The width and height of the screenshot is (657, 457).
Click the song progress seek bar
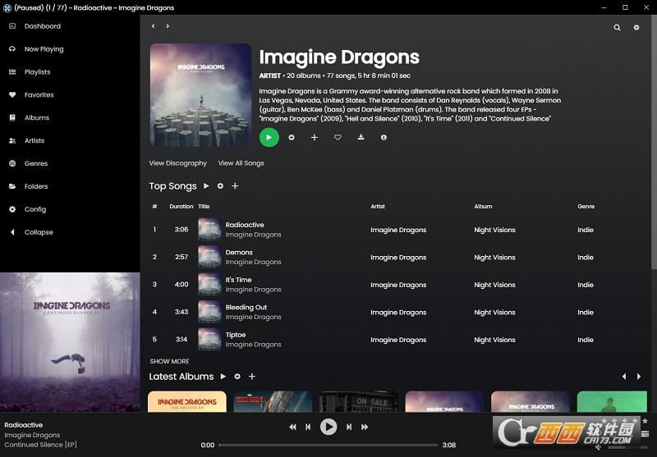click(328, 446)
